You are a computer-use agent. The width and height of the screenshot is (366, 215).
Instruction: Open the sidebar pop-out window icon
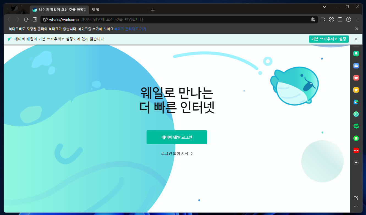(x=356, y=198)
